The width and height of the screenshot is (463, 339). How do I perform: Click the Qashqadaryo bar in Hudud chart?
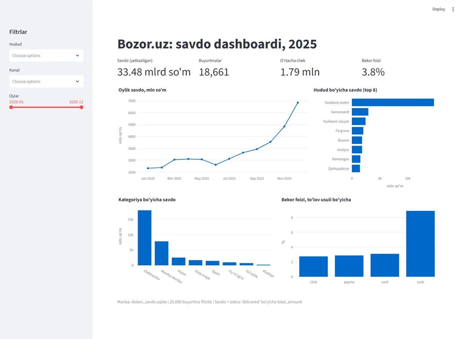click(x=356, y=169)
